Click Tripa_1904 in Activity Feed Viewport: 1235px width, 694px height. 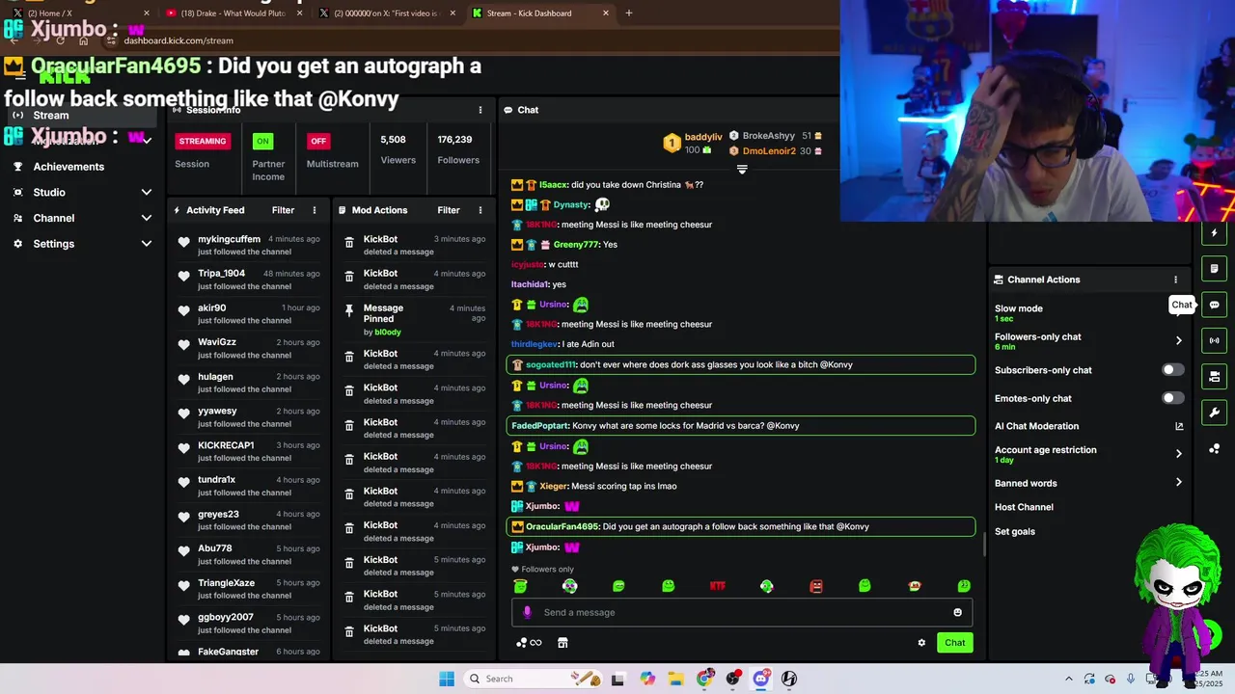point(222,274)
